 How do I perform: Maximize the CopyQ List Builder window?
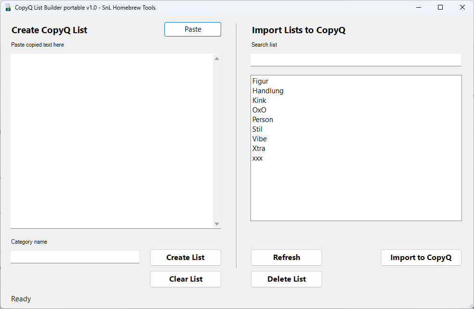pos(440,8)
